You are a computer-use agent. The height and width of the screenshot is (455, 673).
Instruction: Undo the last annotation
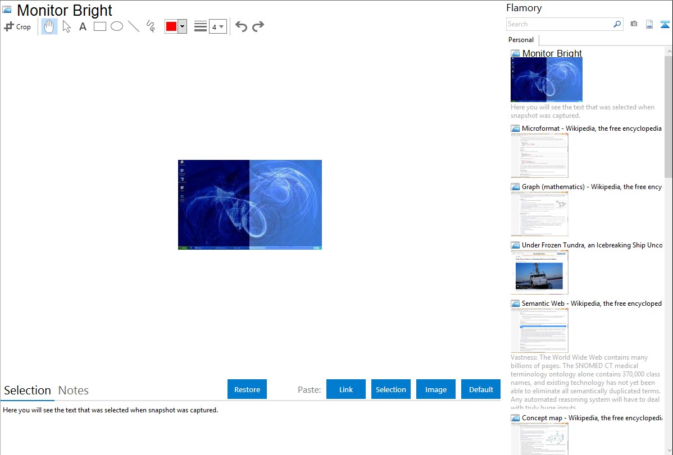[x=241, y=26]
